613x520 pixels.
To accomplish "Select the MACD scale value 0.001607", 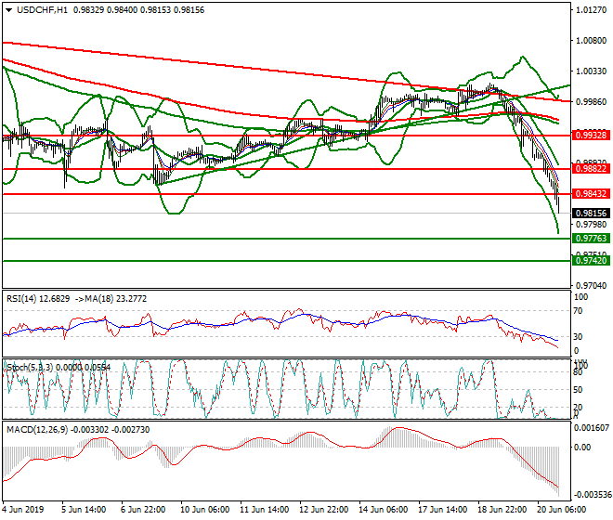I will [591, 428].
